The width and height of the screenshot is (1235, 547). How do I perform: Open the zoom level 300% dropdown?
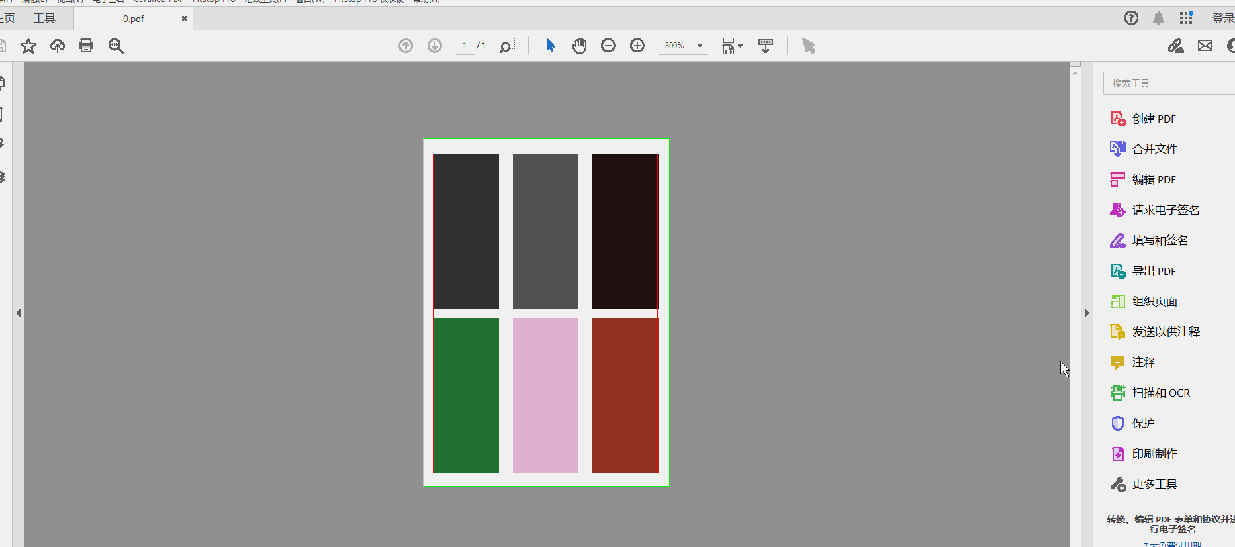pyautogui.click(x=700, y=46)
